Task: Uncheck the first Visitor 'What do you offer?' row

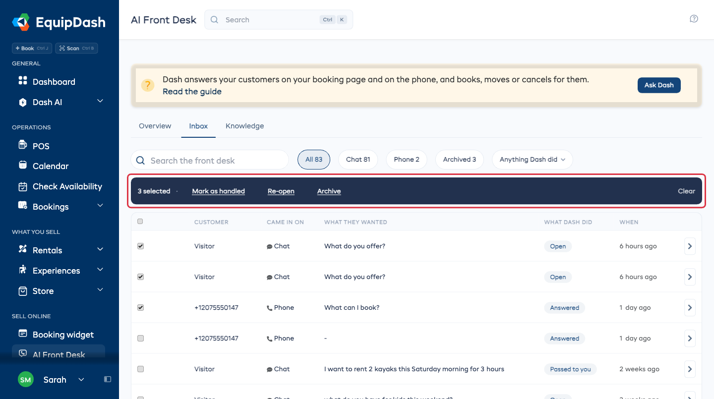Action: pyautogui.click(x=140, y=246)
